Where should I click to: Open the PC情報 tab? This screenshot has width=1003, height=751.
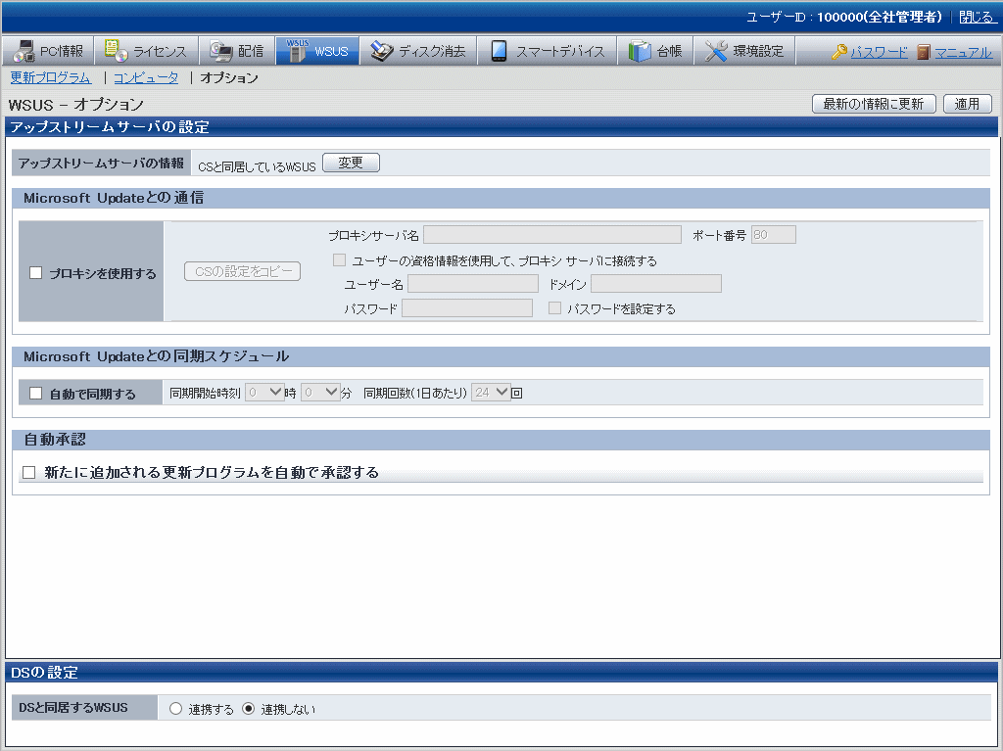coord(49,51)
